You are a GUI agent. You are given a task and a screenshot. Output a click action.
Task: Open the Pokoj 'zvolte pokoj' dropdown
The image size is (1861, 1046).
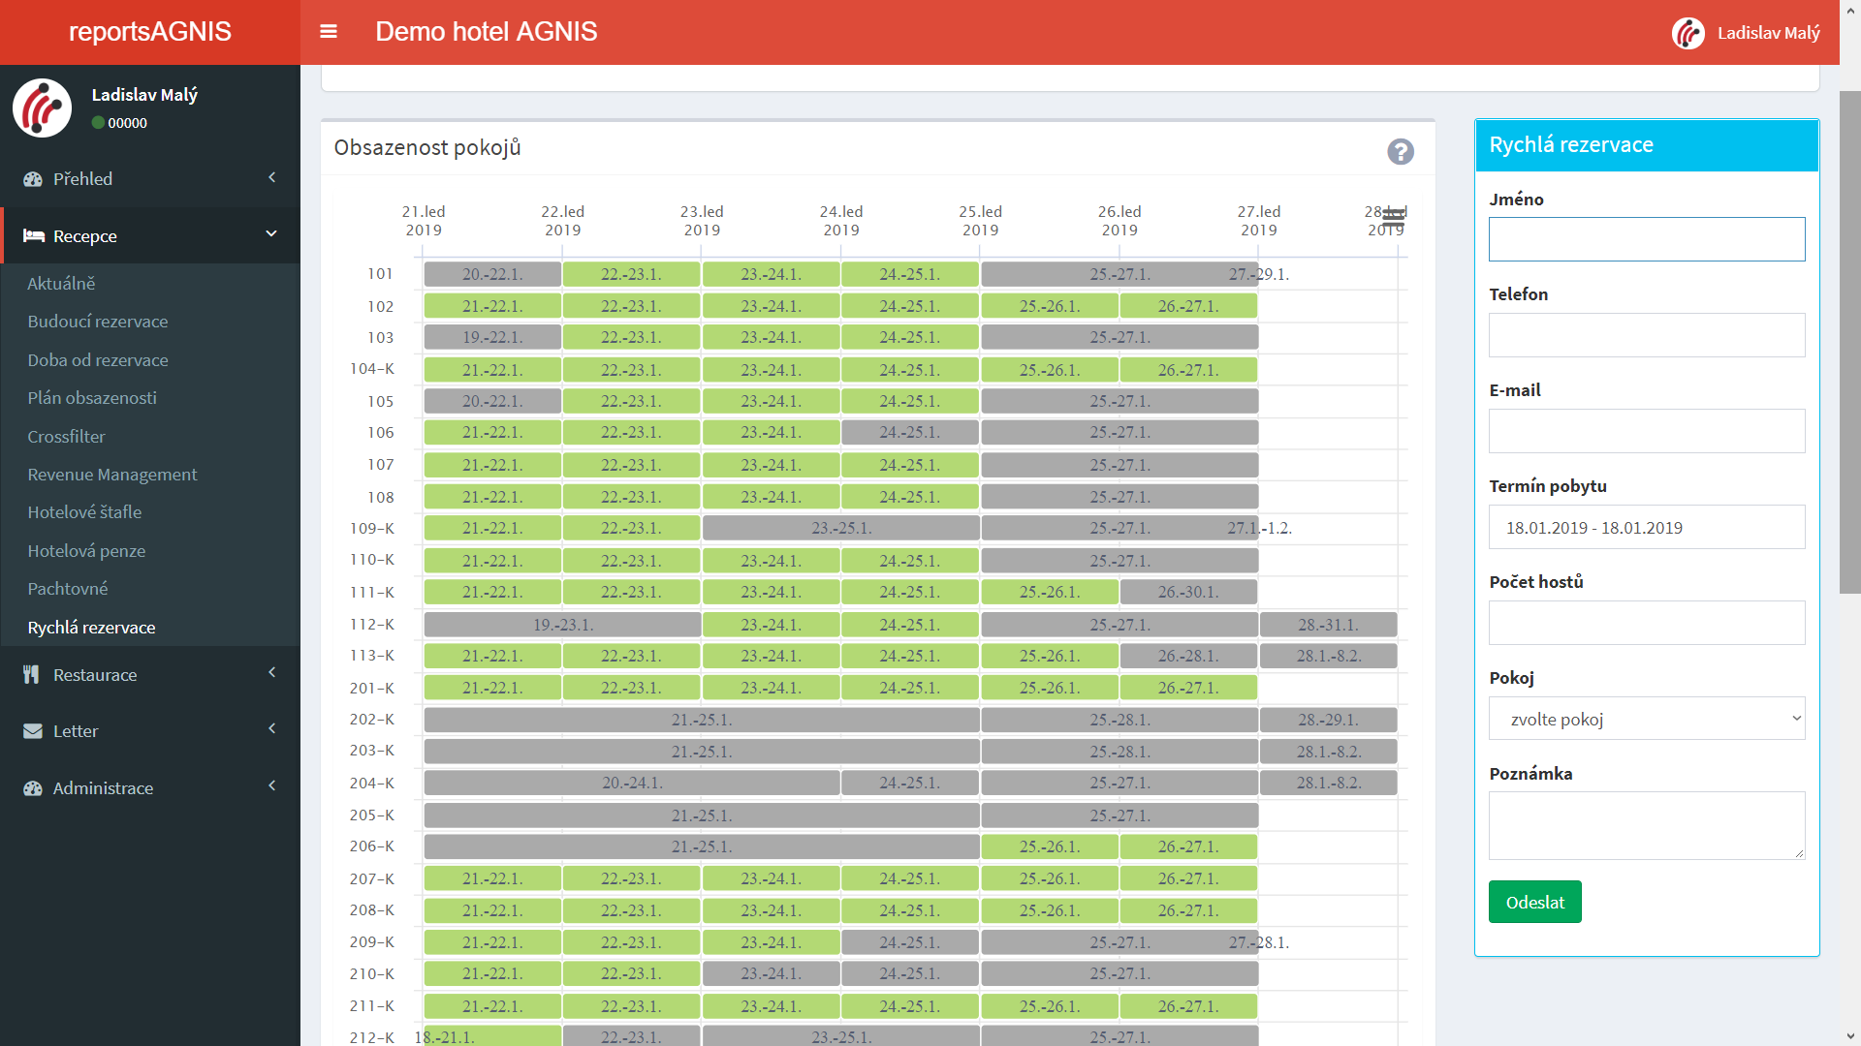tap(1646, 719)
